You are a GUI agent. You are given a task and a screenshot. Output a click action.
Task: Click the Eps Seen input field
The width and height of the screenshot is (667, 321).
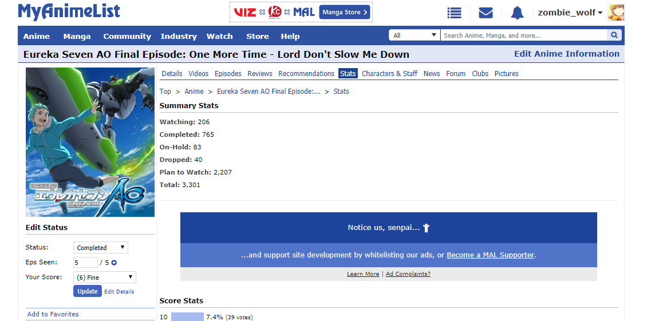(x=85, y=263)
